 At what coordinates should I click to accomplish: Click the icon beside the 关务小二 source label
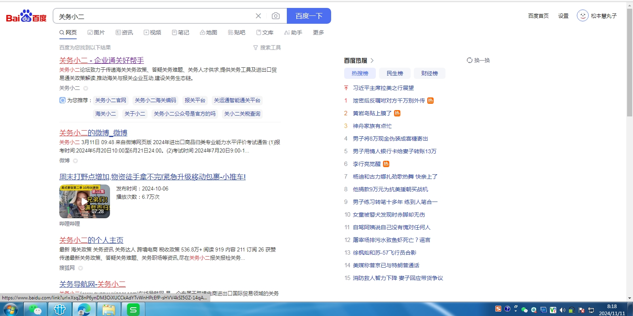(x=86, y=88)
